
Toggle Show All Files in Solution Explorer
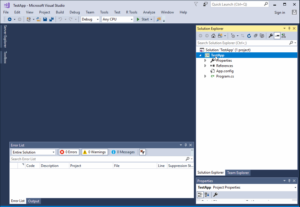[x=262, y=36]
